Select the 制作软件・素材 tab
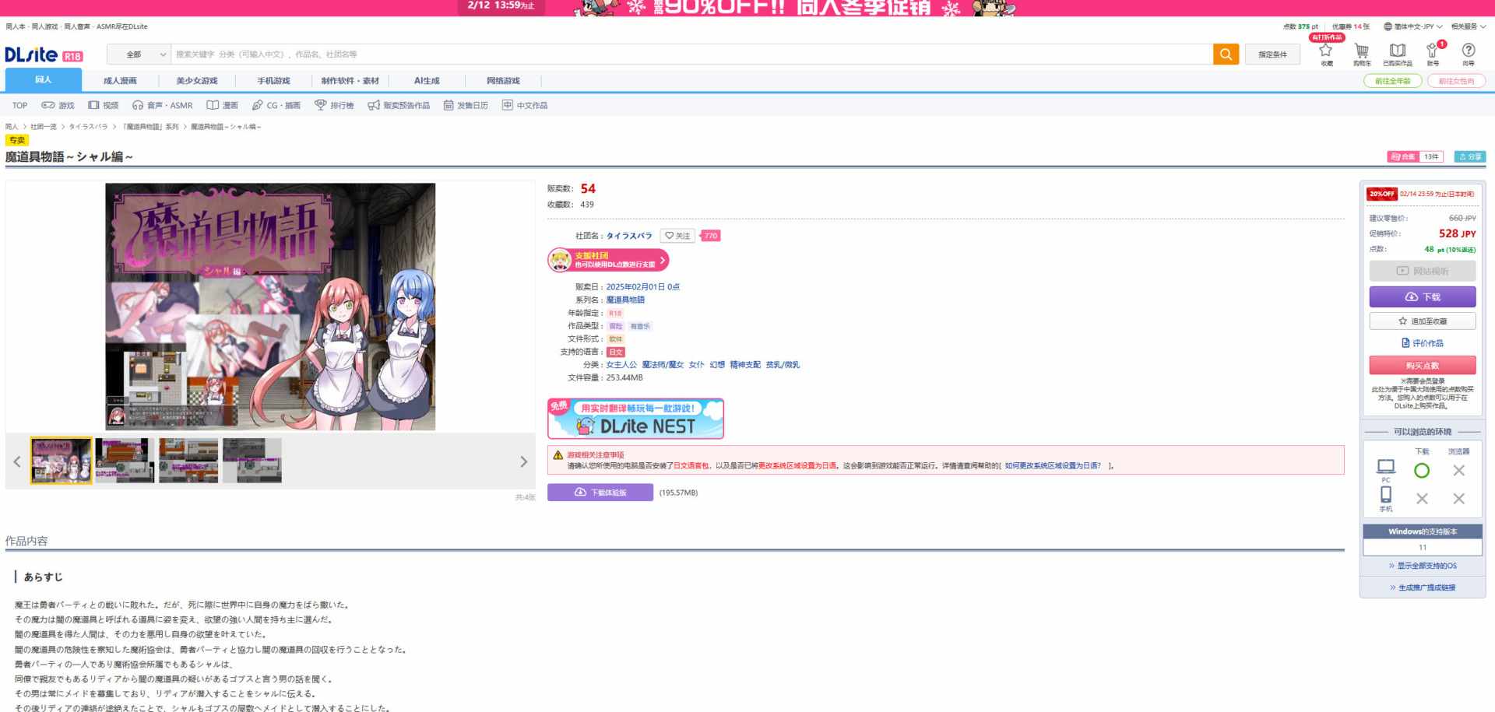 [x=350, y=81]
